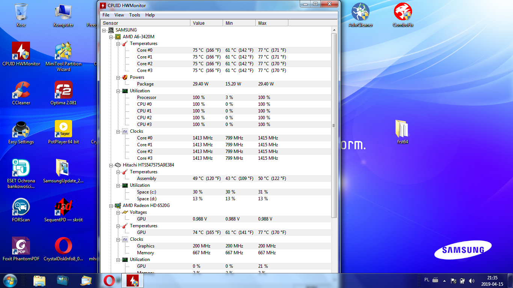Select the Komputer desktop icon
Image resolution: width=513 pixels, height=288 pixels.
pos(63,15)
